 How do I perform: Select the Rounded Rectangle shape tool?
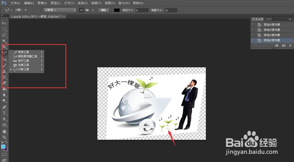click(4, 125)
